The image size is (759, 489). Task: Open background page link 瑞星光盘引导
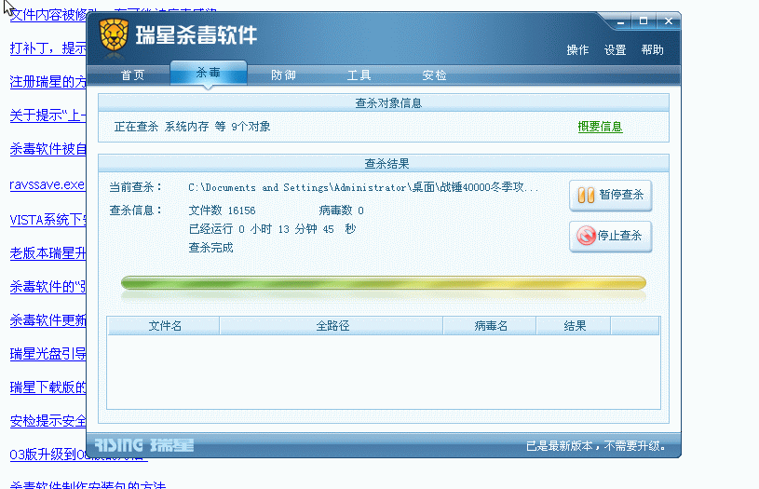[47, 354]
